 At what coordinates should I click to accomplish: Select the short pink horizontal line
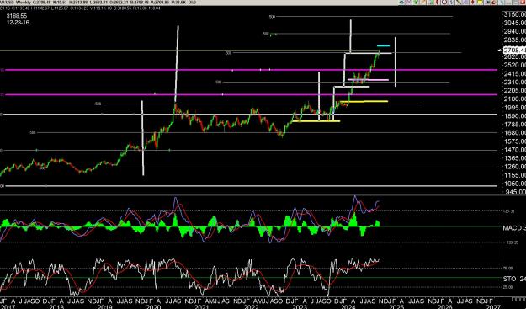tap(368, 80)
